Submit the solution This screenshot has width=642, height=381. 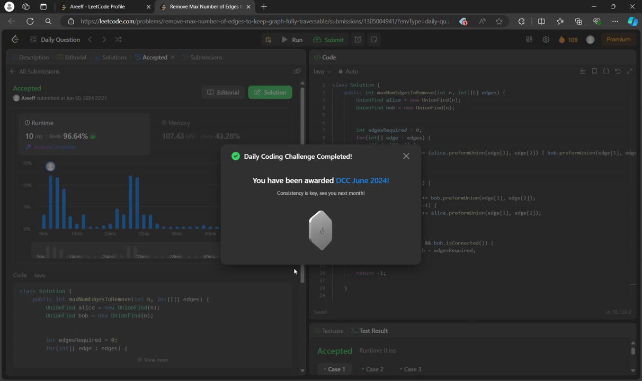click(328, 40)
